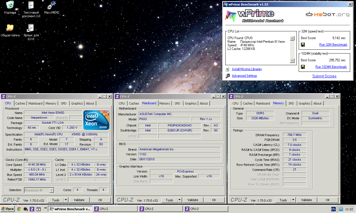356x213 pixels.
Task: Switch to SPD tab in Memory CPU-Z window
Action: (291, 103)
